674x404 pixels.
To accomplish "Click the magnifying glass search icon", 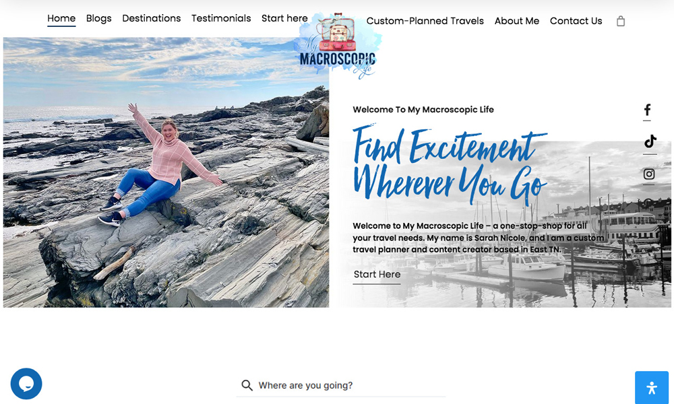I will 247,385.
